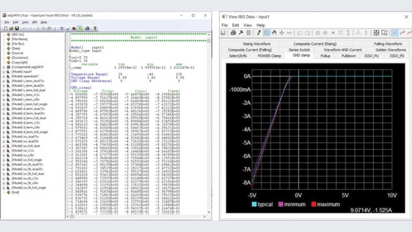The height and width of the screenshot is (232, 412).
Task: Run the blue checkmark syntax check
Action: (68, 28)
